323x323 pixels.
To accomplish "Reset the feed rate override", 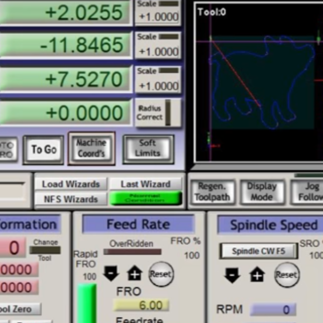I will tap(161, 274).
